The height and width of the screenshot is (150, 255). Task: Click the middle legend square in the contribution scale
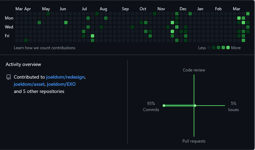(218, 48)
